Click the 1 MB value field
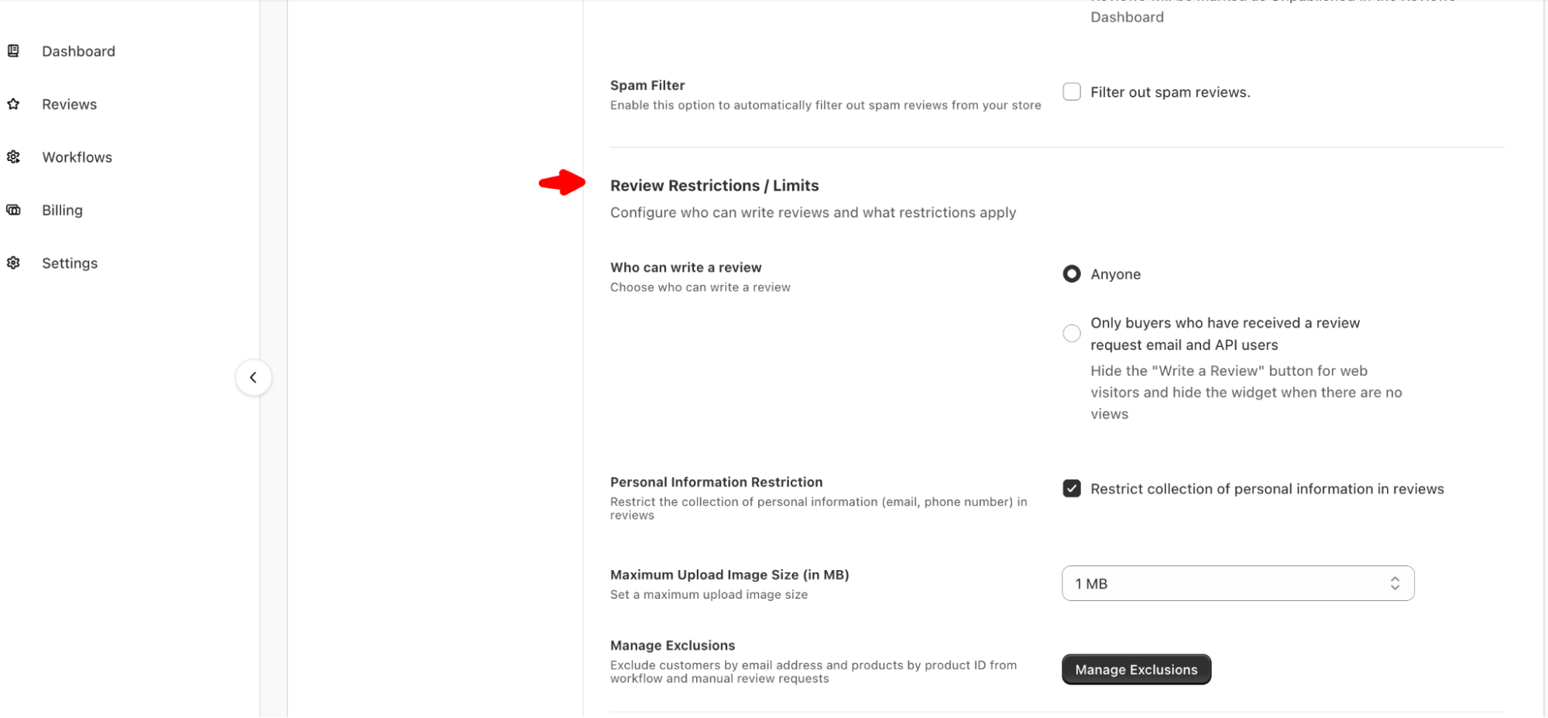Image resolution: width=1548 pixels, height=718 pixels. [1162, 582]
